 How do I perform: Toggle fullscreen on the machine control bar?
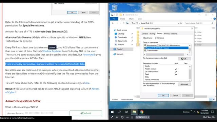click(x=112, y=117)
